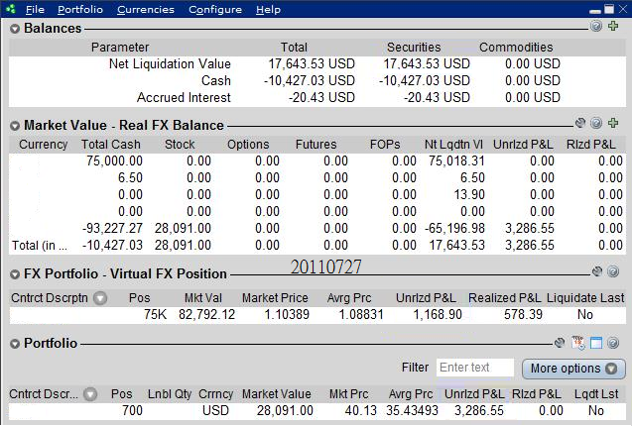Click the Parameter column header in Balances
Image resolution: width=632 pixels, height=426 pixels.
120,48
